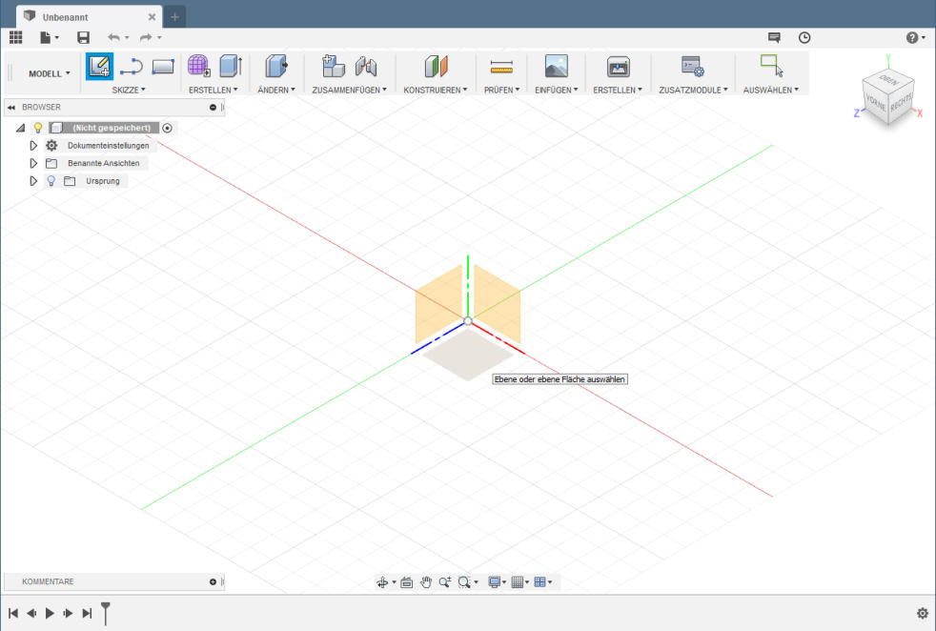The image size is (936, 631).
Task: Open the Scripts and Add-Ins icon
Action: [x=693, y=67]
